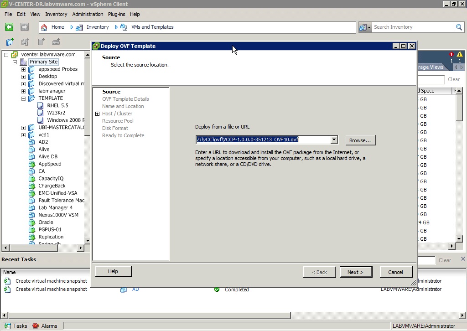The image size is (467, 331).
Task: Open the Edit menu
Action: click(21, 14)
